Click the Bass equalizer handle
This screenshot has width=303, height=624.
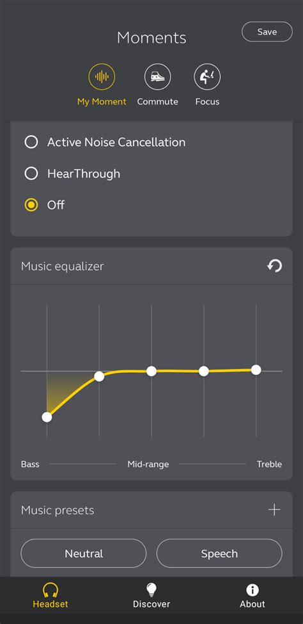[x=47, y=417]
